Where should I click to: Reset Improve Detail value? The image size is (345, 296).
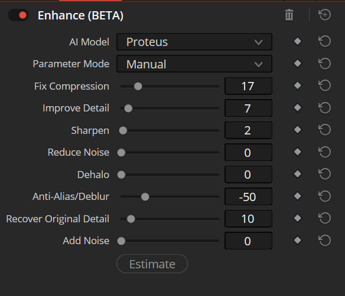coord(324,107)
